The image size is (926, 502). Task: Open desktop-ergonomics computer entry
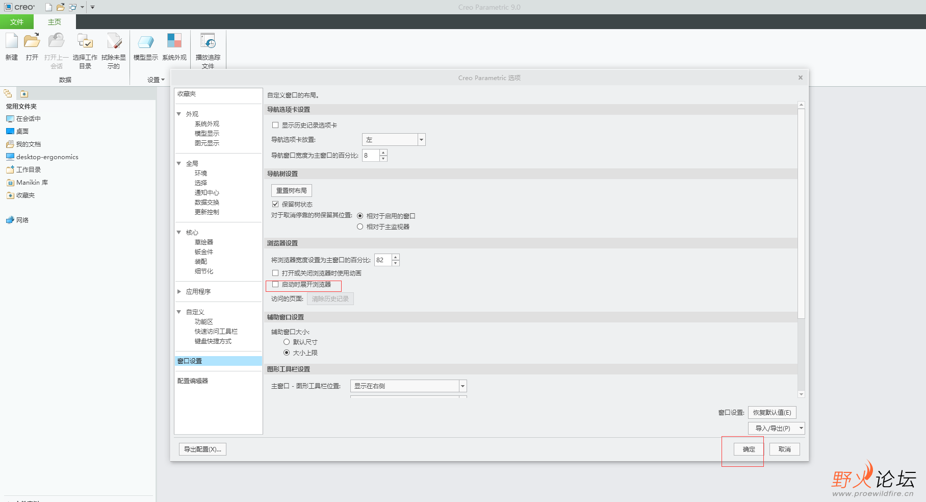click(42, 157)
